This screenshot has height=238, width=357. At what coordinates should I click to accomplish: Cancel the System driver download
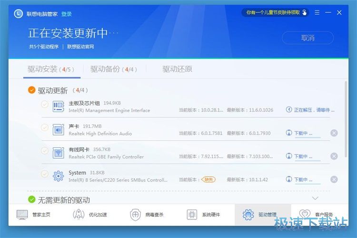[334, 180]
